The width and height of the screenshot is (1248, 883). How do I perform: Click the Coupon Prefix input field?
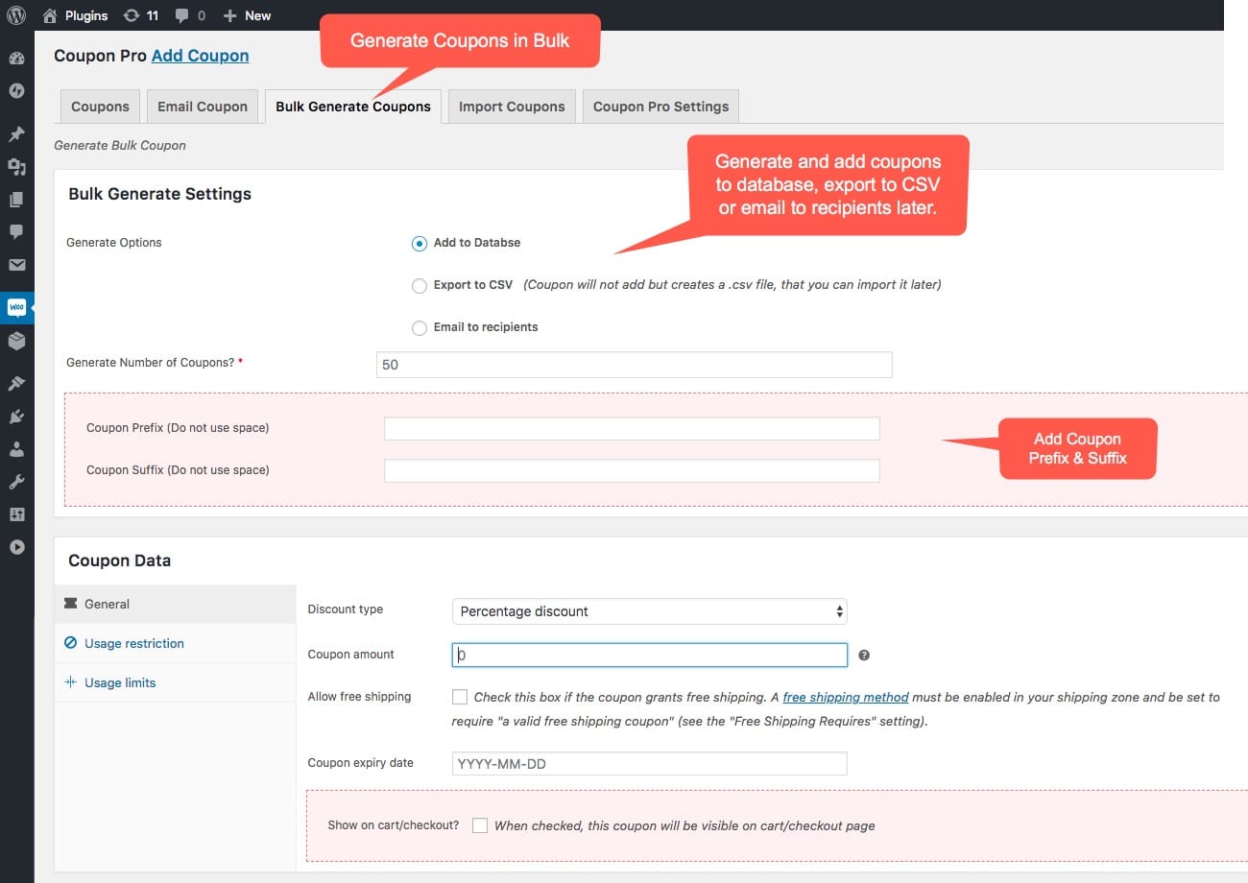click(632, 428)
